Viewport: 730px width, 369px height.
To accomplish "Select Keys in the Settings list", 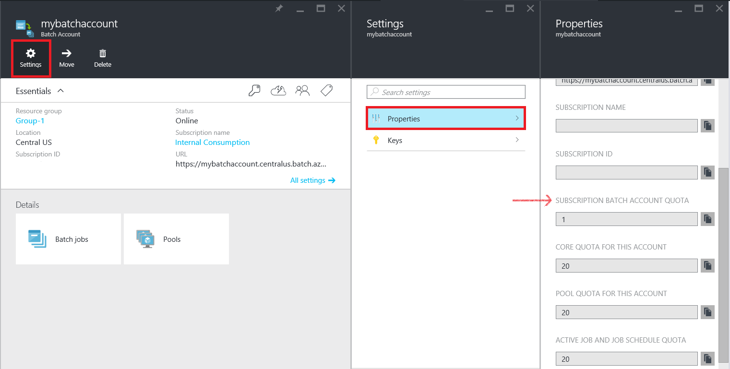I will click(446, 140).
